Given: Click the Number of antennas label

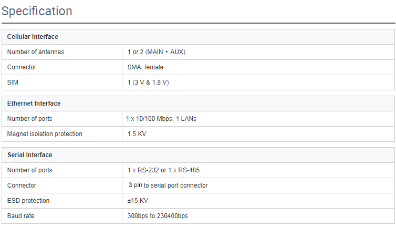Looking at the screenshot, I should coord(36,52).
